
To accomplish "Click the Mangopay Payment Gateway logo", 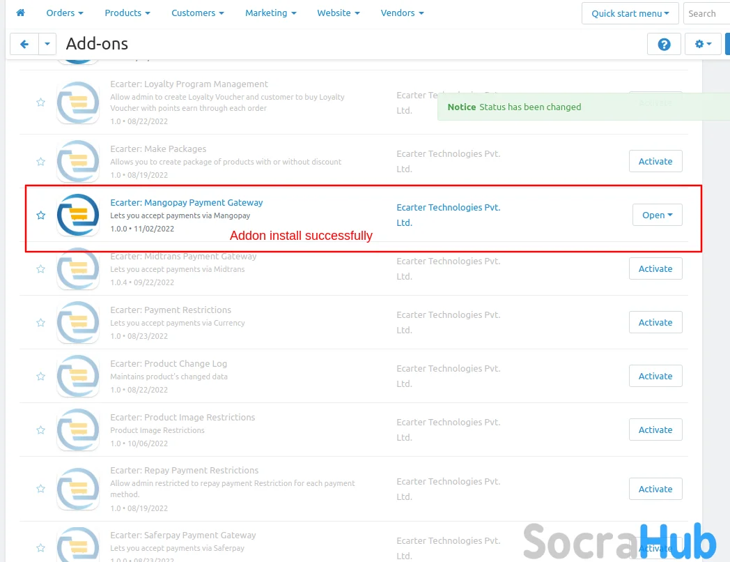I will 78,215.
